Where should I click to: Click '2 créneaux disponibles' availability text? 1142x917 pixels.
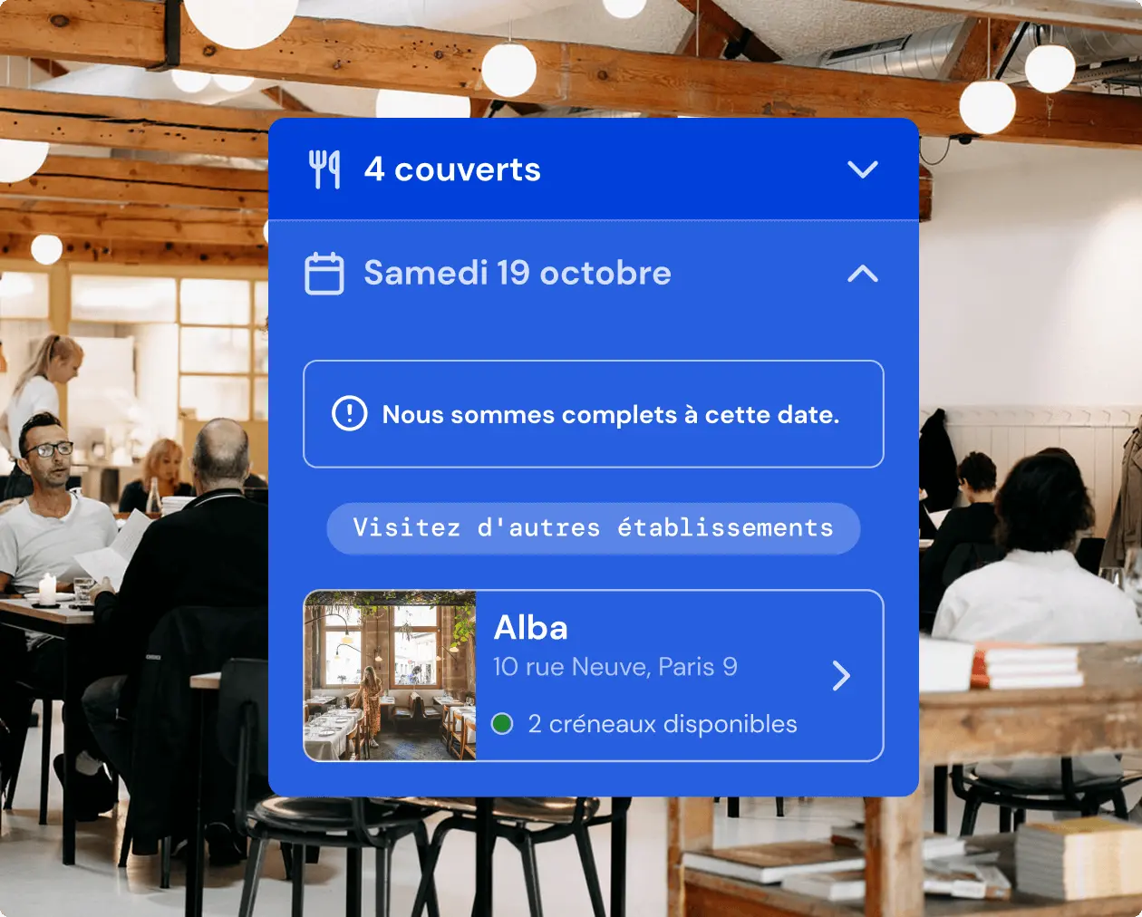tap(663, 724)
